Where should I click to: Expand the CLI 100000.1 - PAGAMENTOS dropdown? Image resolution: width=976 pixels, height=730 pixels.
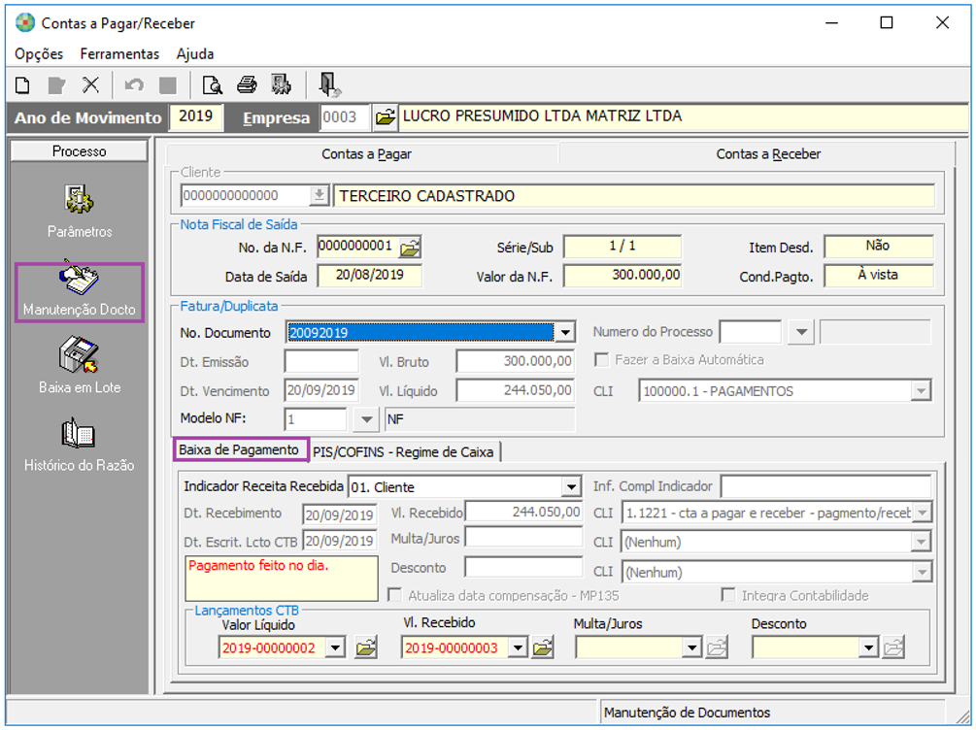(921, 391)
